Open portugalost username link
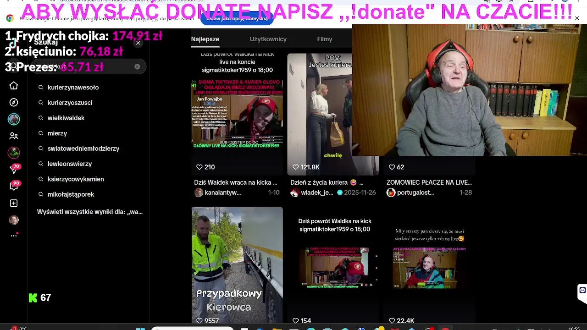Screen dimensions: 587x330 pos(415,192)
